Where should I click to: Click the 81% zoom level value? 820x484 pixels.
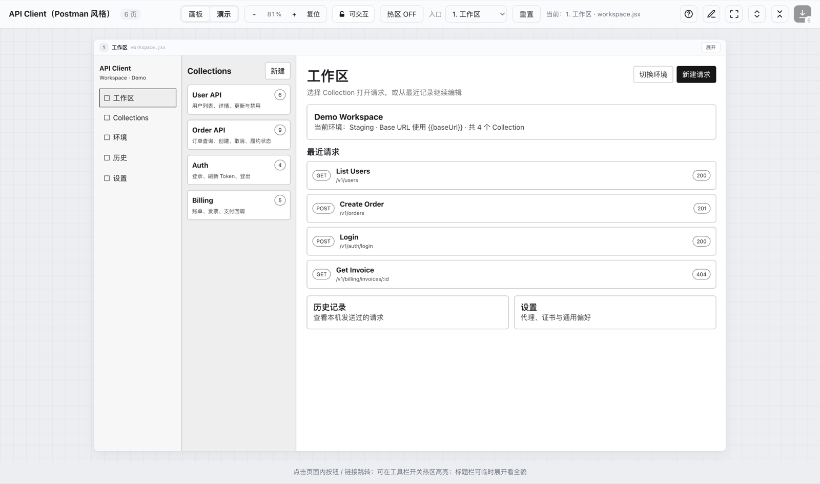[274, 14]
